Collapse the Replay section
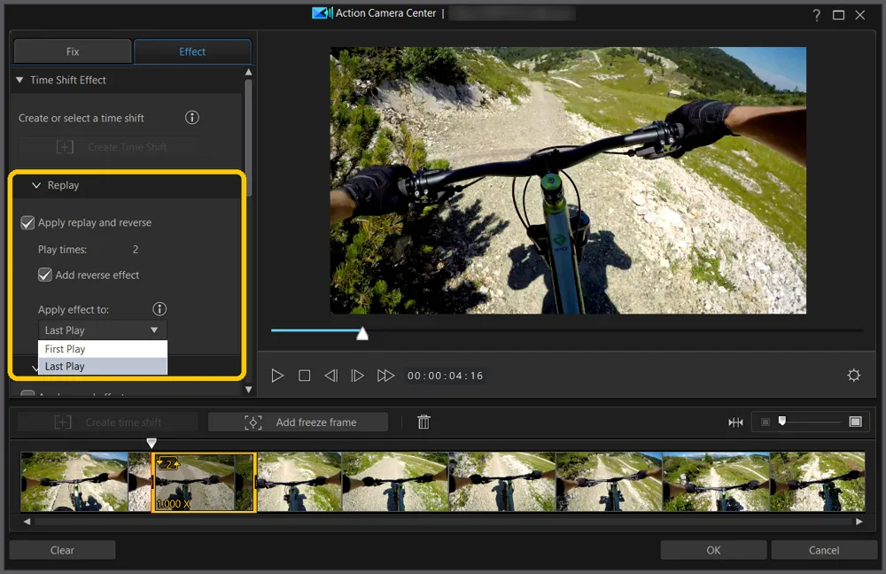This screenshot has height=574, width=886. click(x=36, y=185)
